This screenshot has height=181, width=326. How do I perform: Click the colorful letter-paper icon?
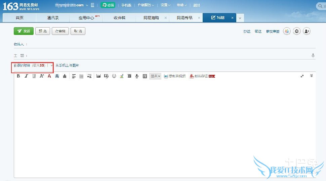click(287, 31)
